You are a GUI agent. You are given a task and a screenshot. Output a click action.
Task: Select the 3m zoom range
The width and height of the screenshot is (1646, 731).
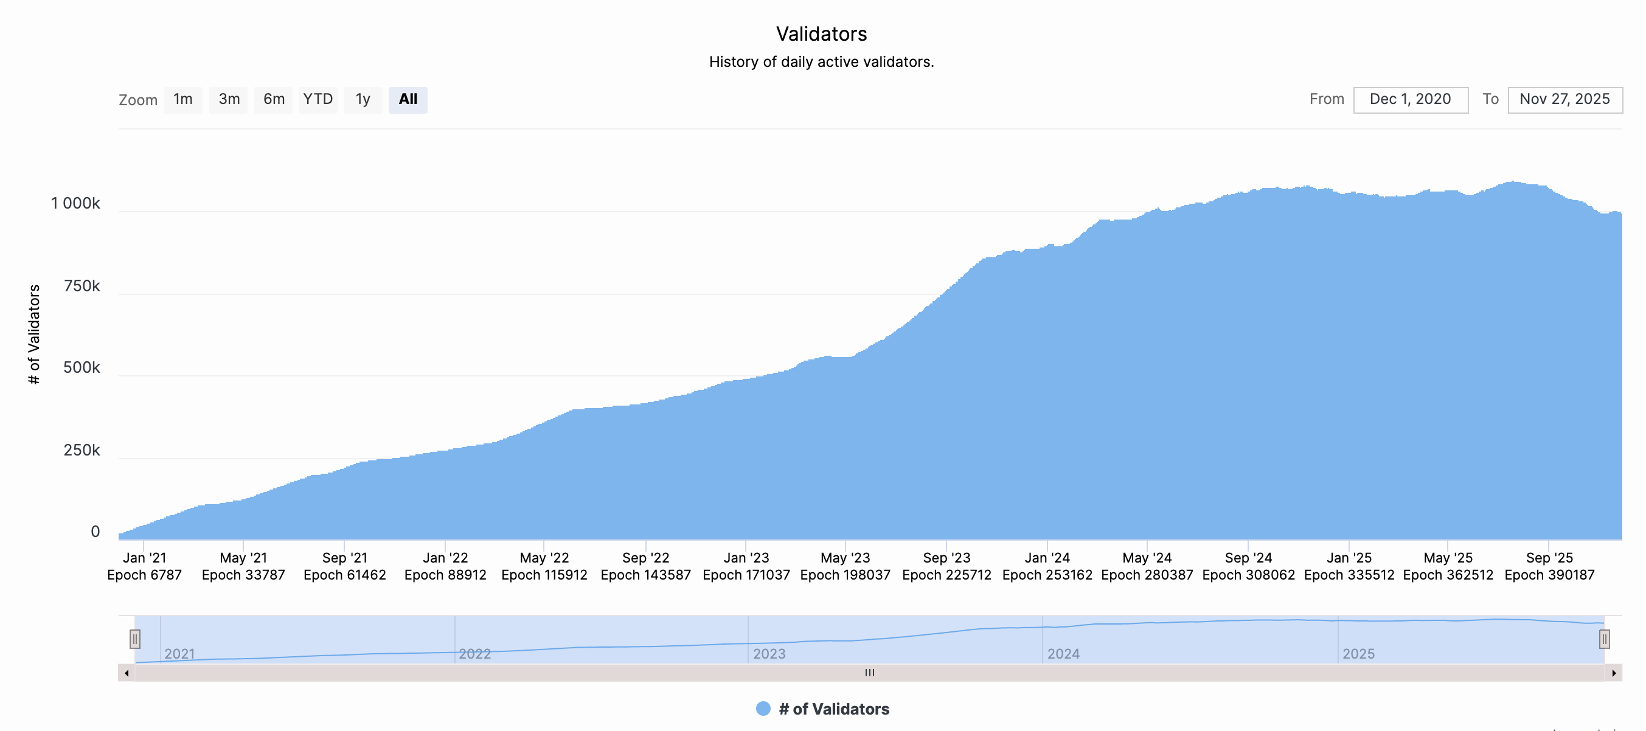click(229, 100)
